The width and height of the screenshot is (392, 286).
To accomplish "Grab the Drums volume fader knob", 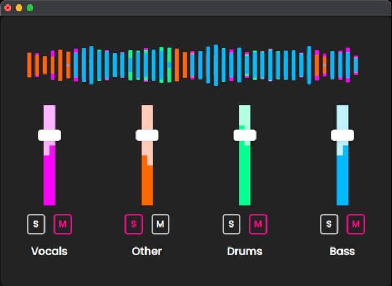I will pyautogui.click(x=245, y=135).
